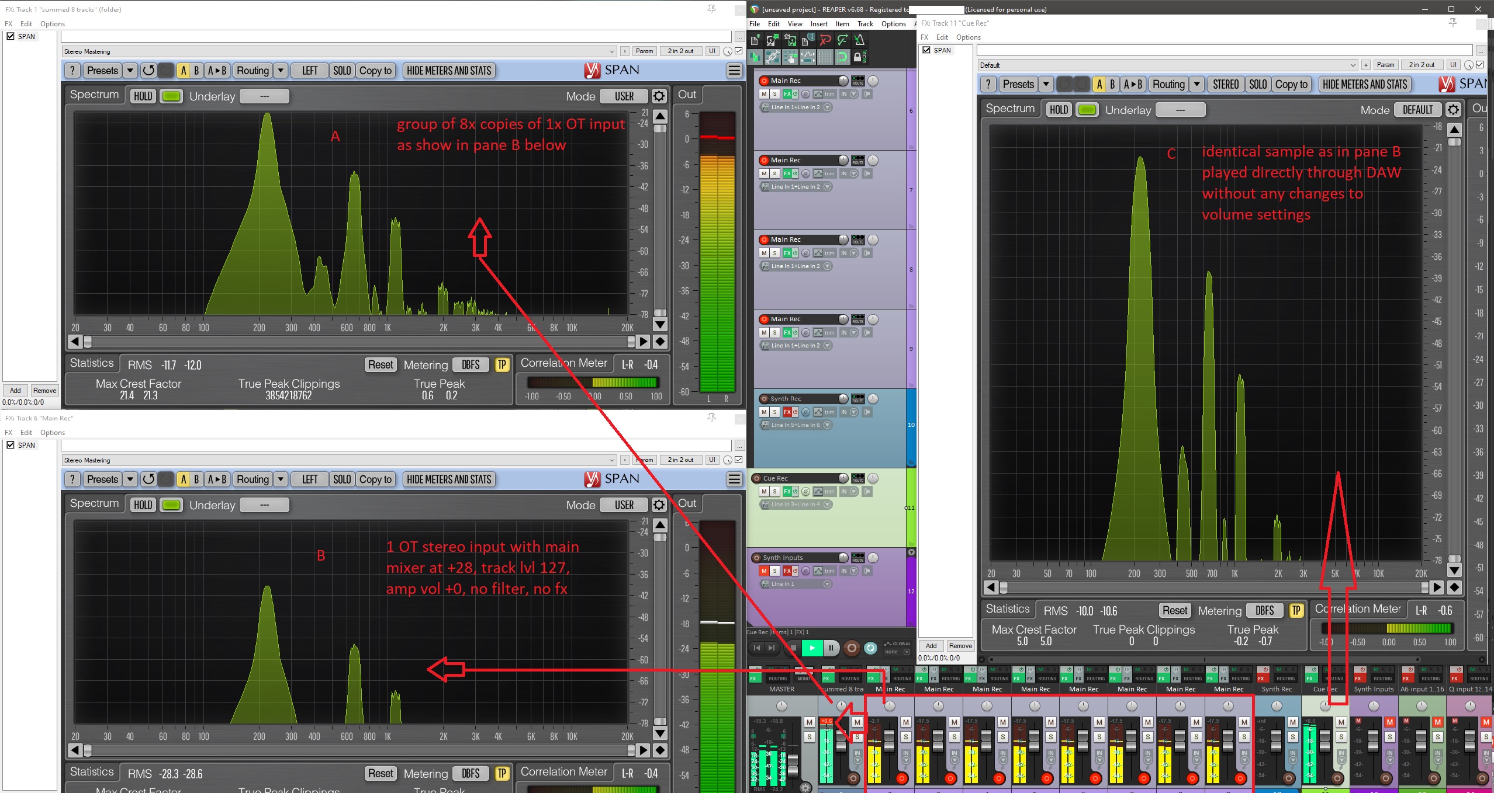Disarm record on Cue Rec track
Screen dimensions: 1494x793
tap(756, 478)
